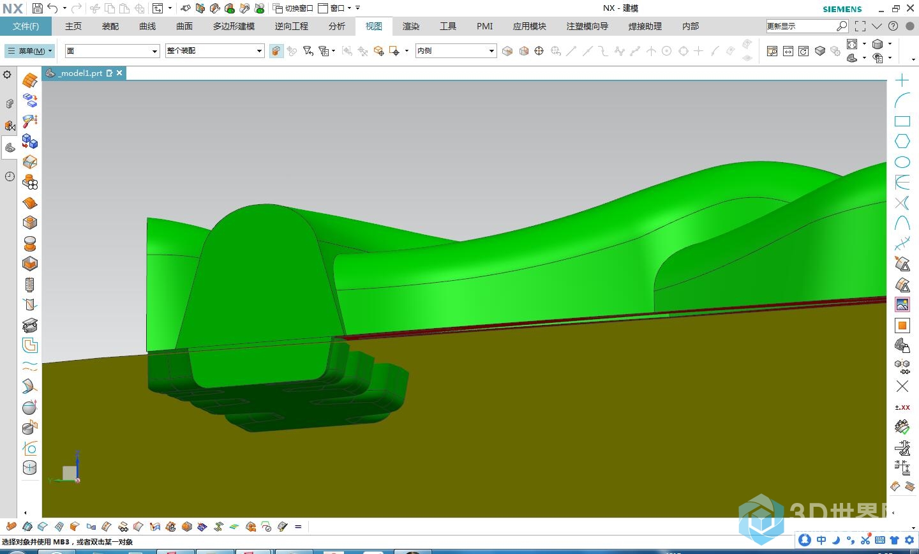Select the rectangle tool in right toolbar
The height and width of the screenshot is (554, 919).
click(x=902, y=121)
